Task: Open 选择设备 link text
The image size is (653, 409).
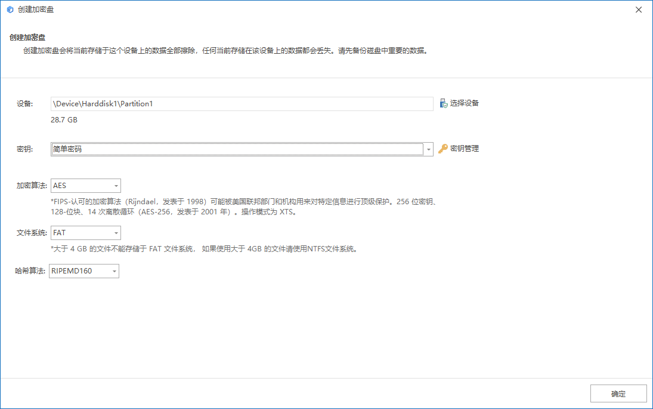Action: 465,103
